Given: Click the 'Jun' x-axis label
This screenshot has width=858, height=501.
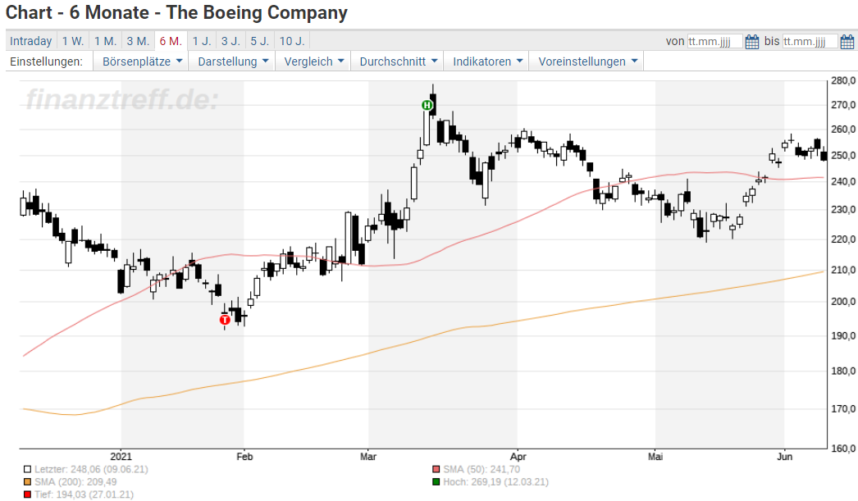Looking at the screenshot, I should pos(785,457).
